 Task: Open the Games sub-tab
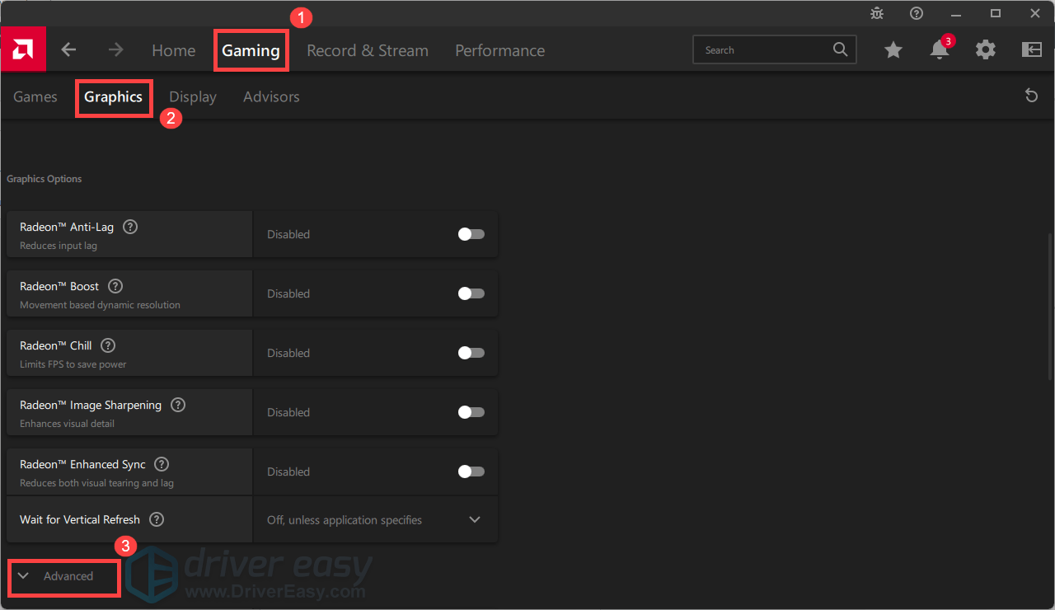[35, 96]
